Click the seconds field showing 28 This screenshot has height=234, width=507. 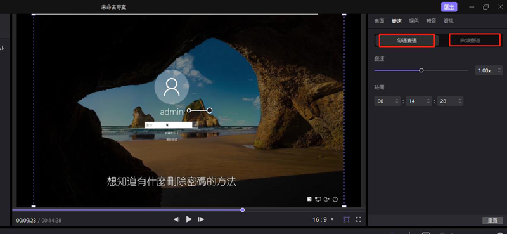pos(450,101)
